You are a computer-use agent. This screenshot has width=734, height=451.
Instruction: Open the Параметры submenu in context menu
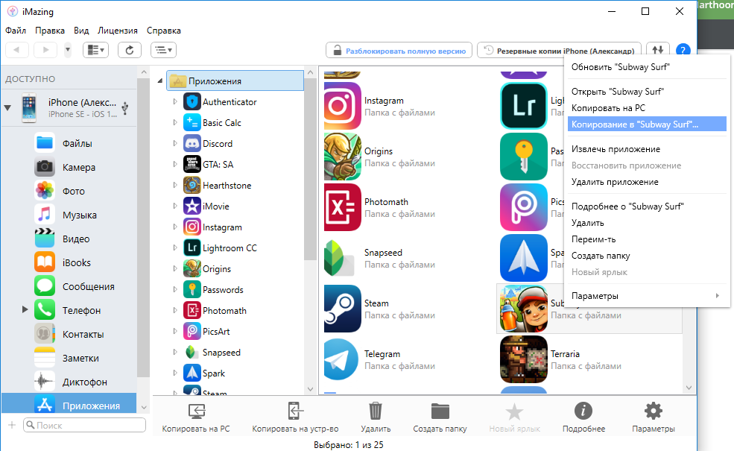647,296
